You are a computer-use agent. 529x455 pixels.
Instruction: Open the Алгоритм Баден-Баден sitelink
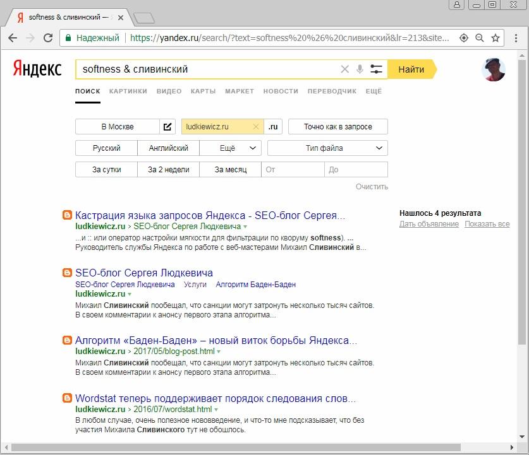pos(256,285)
